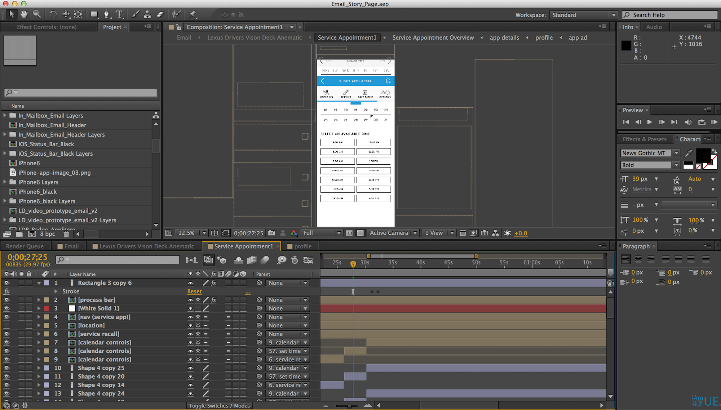Click the reset exposure icon
This screenshot has height=410, width=721.
(x=508, y=233)
